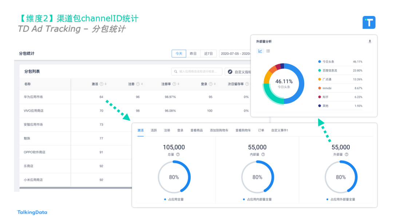This screenshot has height=221, width=393.
Task: Click the 百度信息流 legend color dot
Action: click(x=319, y=71)
